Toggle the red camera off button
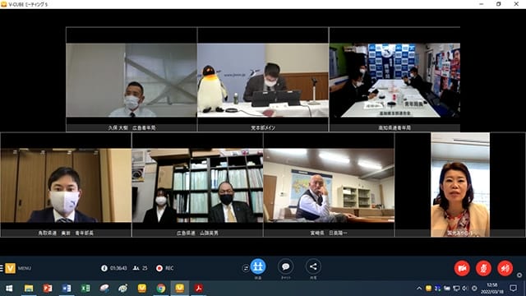This screenshot has height=296, width=526. (x=462, y=268)
